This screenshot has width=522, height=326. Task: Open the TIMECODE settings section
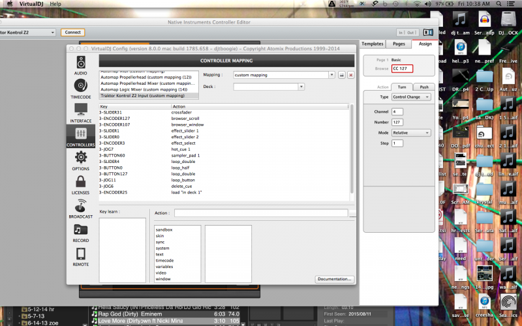[80, 89]
